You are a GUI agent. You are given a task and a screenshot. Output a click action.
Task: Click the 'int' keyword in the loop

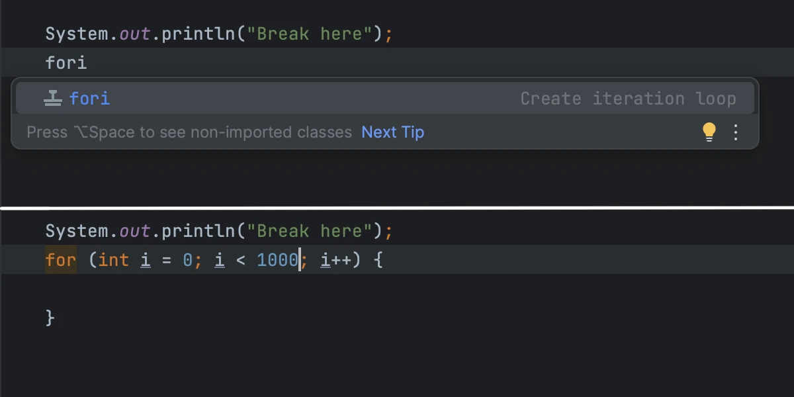click(x=114, y=260)
